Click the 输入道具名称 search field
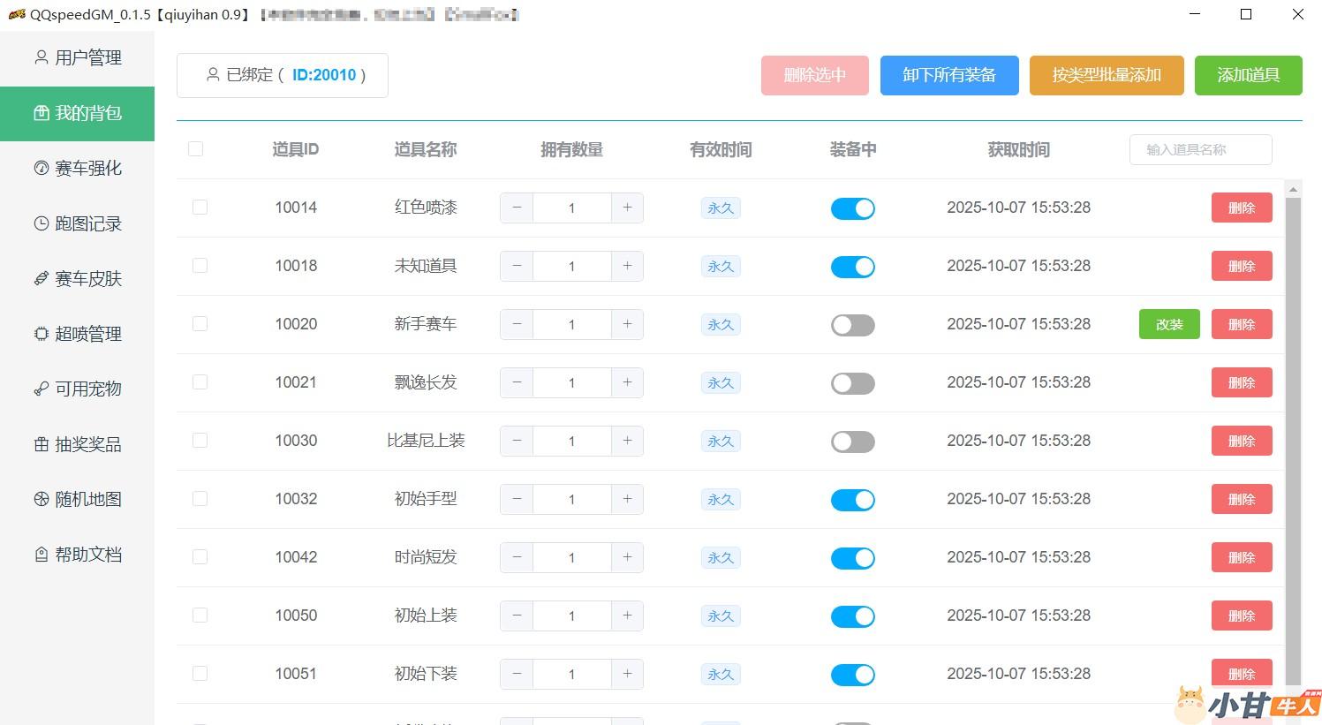The image size is (1322, 725). [1200, 149]
